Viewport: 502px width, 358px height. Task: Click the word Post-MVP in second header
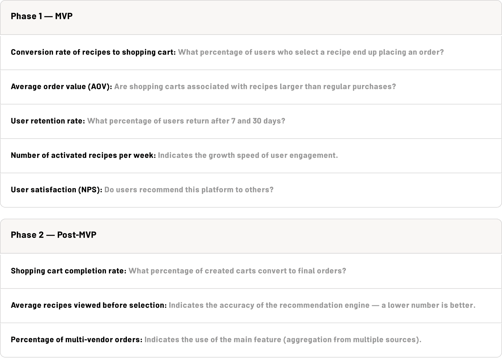(x=77, y=235)
